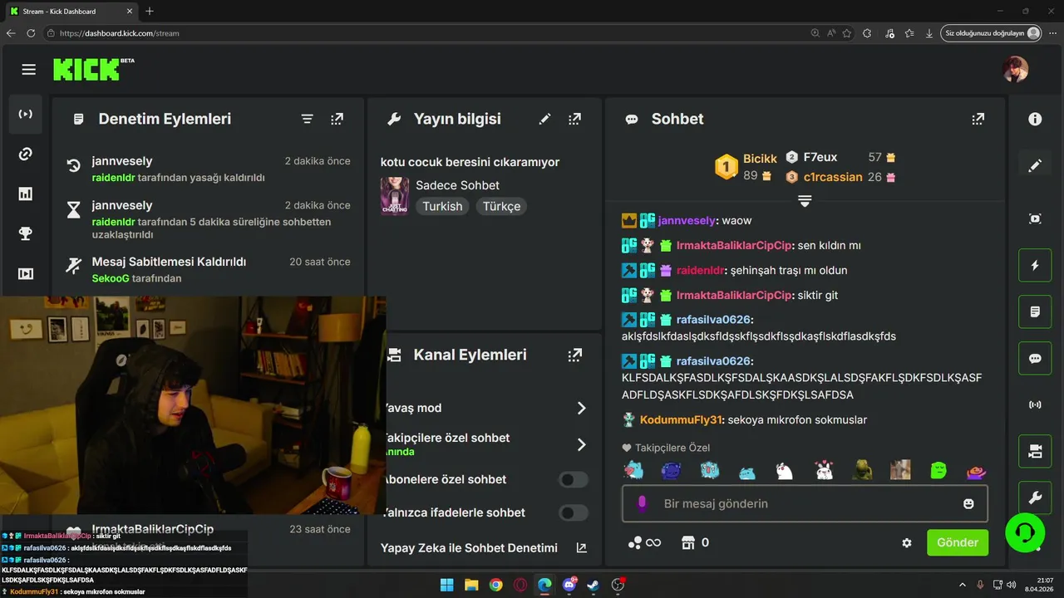Open the emoji picker in message box
Image resolution: width=1064 pixels, height=598 pixels.
[968, 503]
